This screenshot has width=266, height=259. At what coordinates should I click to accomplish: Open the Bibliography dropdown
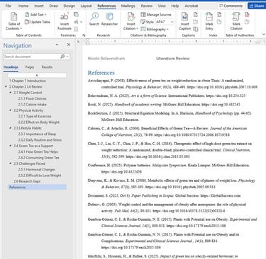(x=155, y=29)
